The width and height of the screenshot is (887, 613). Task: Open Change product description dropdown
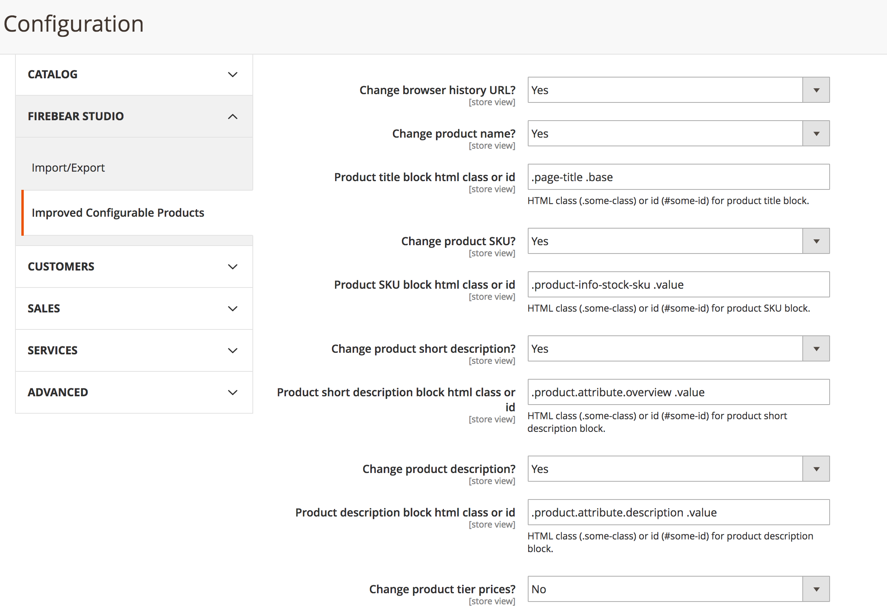pyautogui.click(x=678, y=469)
